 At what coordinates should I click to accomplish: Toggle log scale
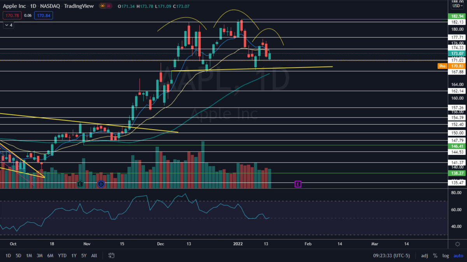pos(446,256)
